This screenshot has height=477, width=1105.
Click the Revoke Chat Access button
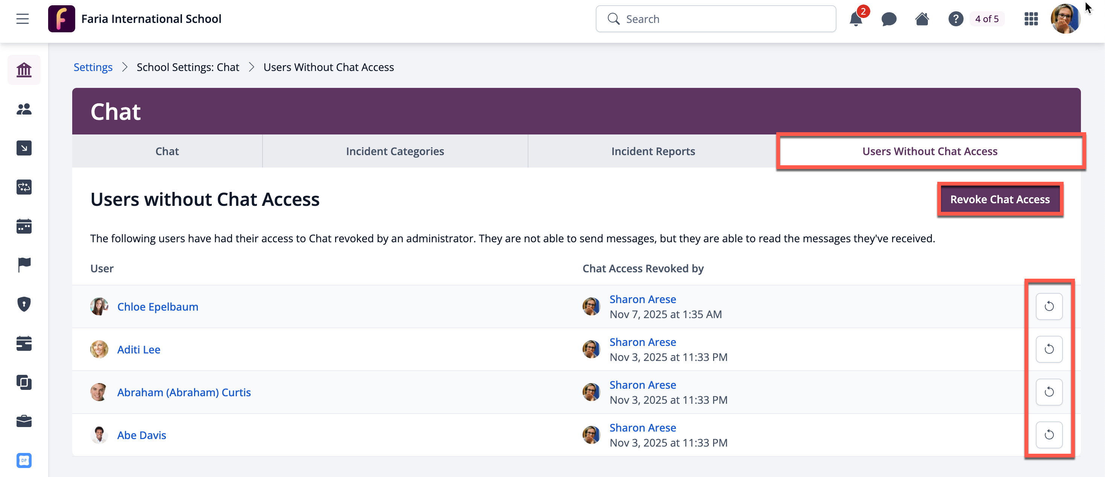tap(999, 199)
